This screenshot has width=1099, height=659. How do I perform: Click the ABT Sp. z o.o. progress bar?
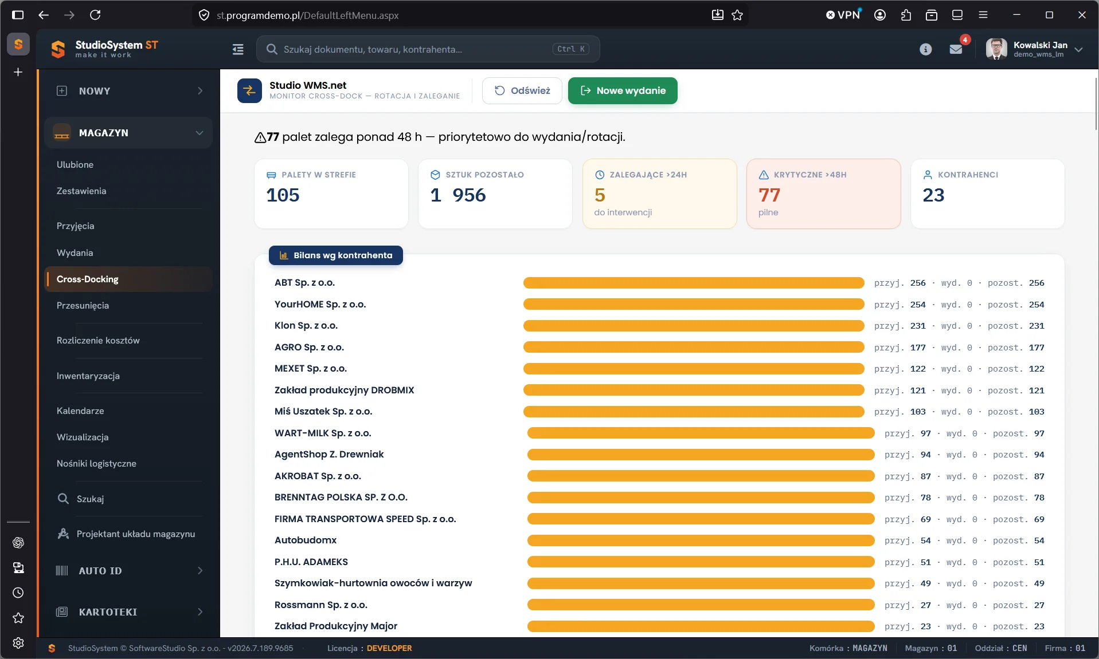(694, 283)
